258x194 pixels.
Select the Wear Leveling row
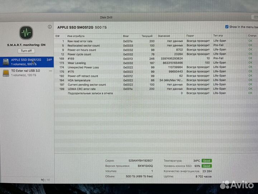pyautogui.click(x=156, y=63)
